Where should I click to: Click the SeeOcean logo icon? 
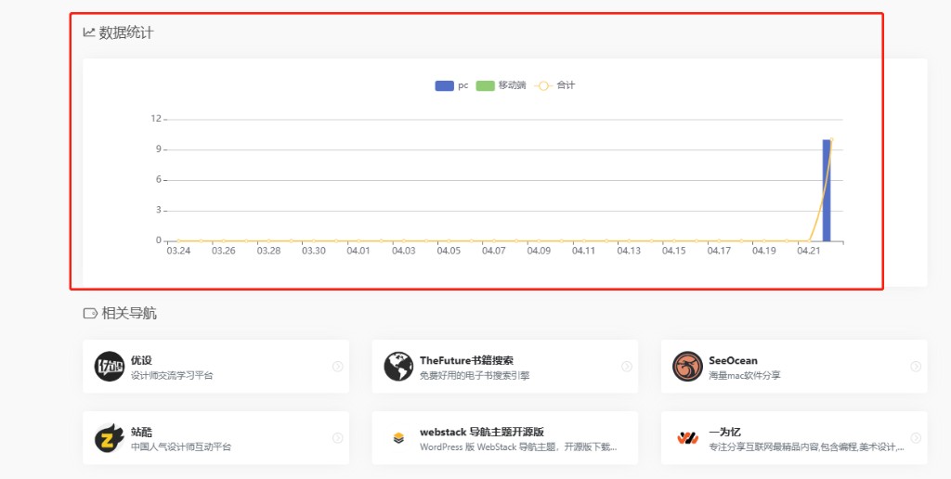687,367
